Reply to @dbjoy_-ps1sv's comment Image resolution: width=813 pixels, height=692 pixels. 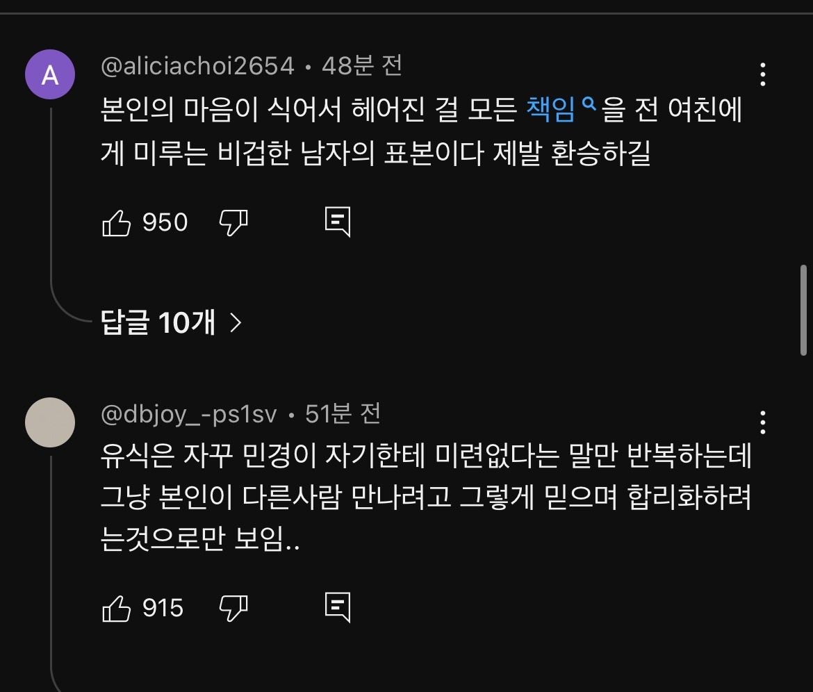click(x=338, y=609)
